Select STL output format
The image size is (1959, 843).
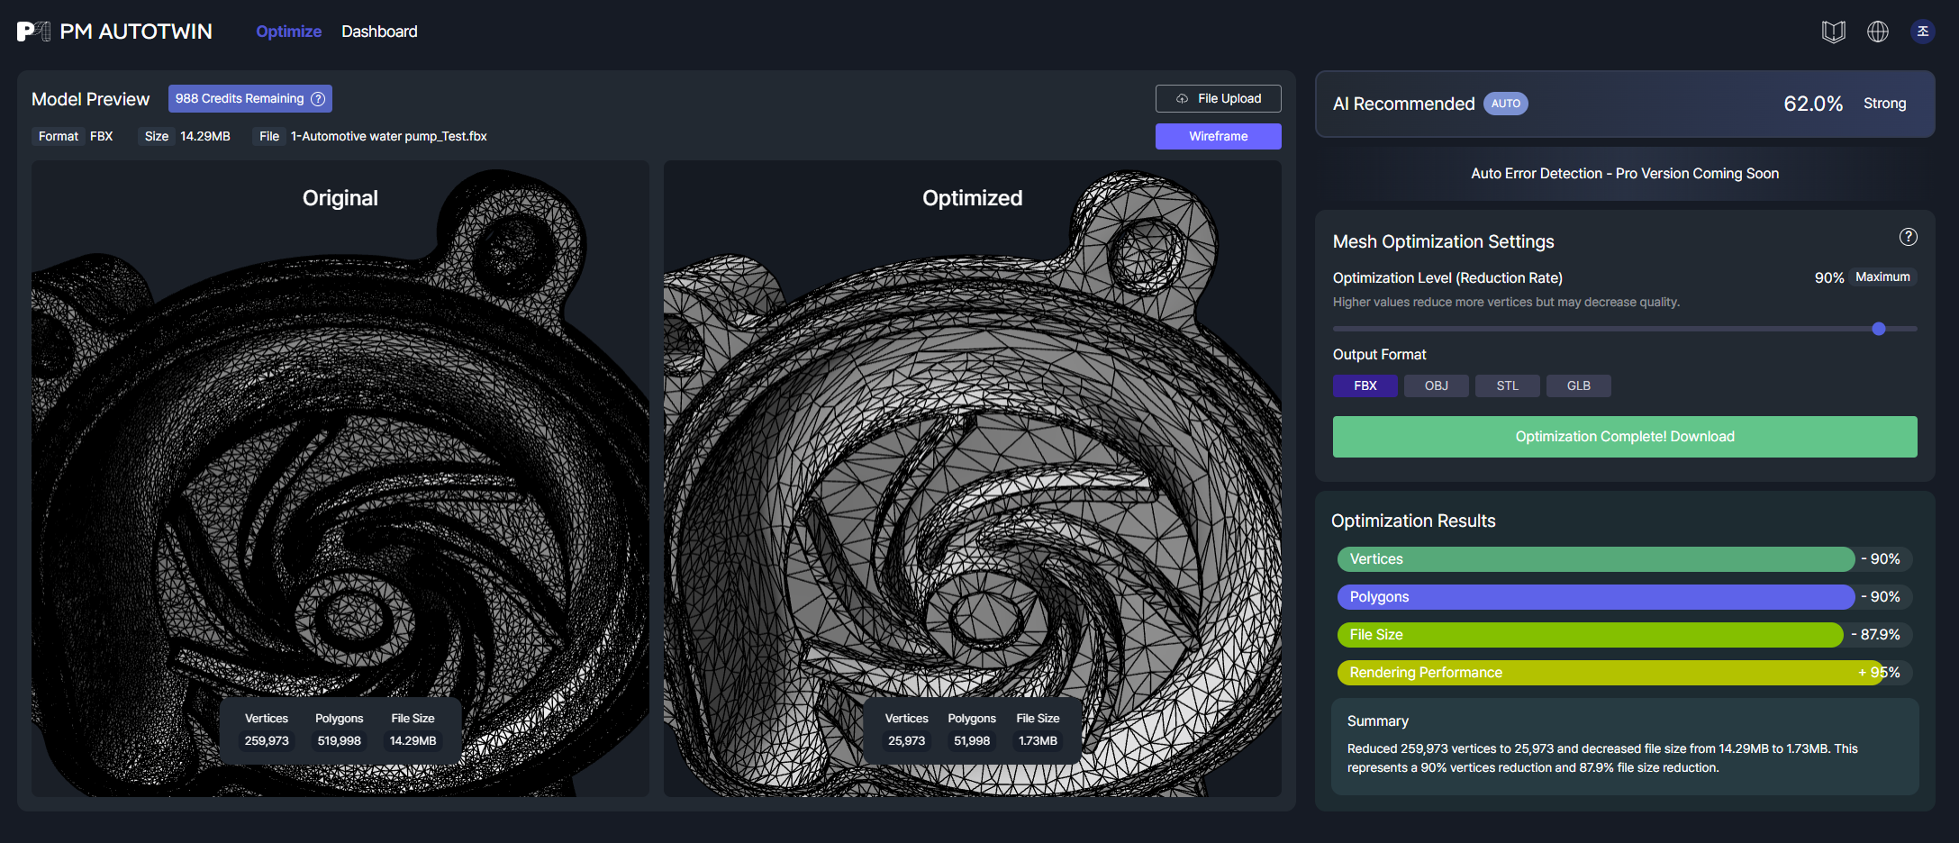1506,386
